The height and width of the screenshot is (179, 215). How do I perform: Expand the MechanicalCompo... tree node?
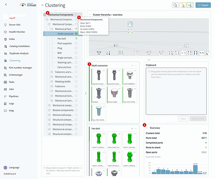click(49, 115)
